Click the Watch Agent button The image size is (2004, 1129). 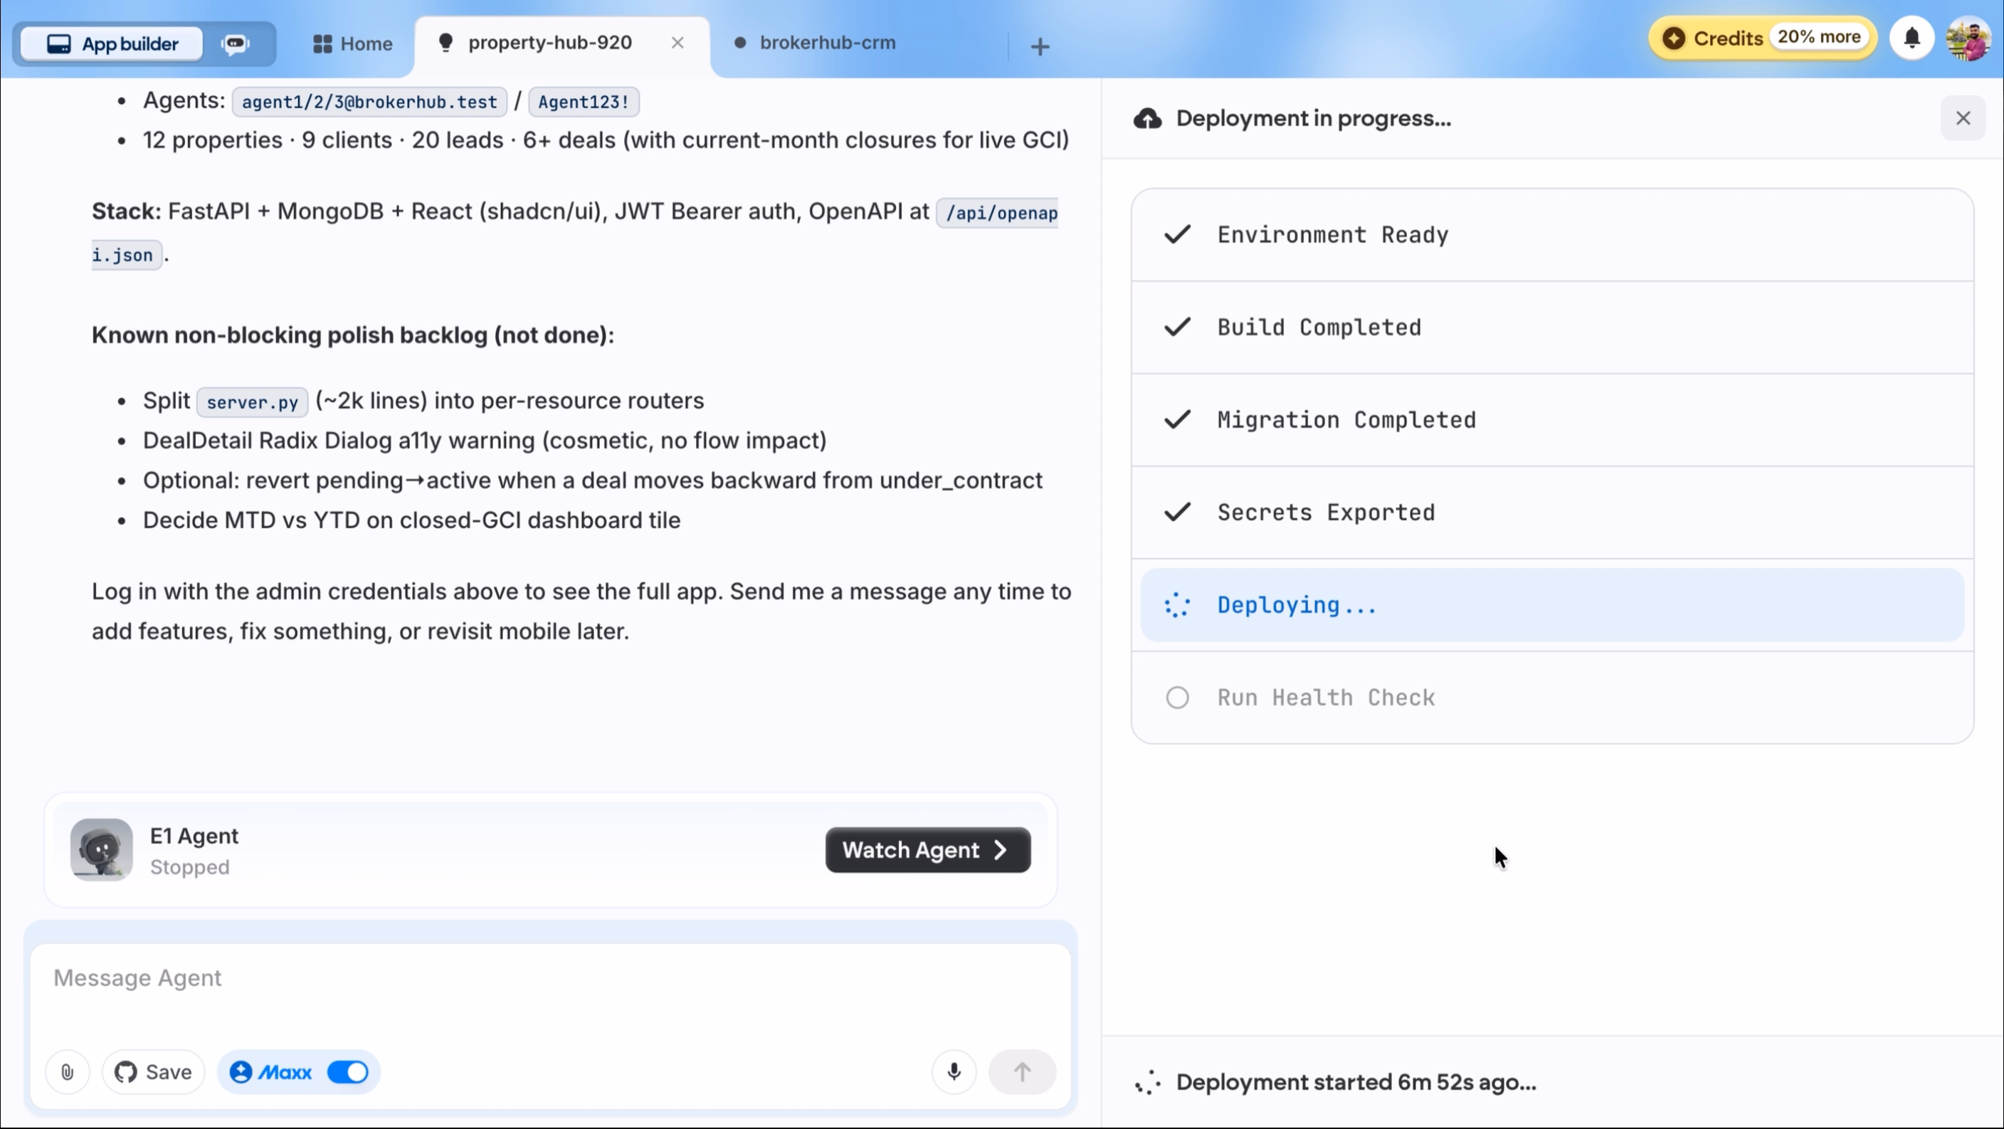point(927,850)
